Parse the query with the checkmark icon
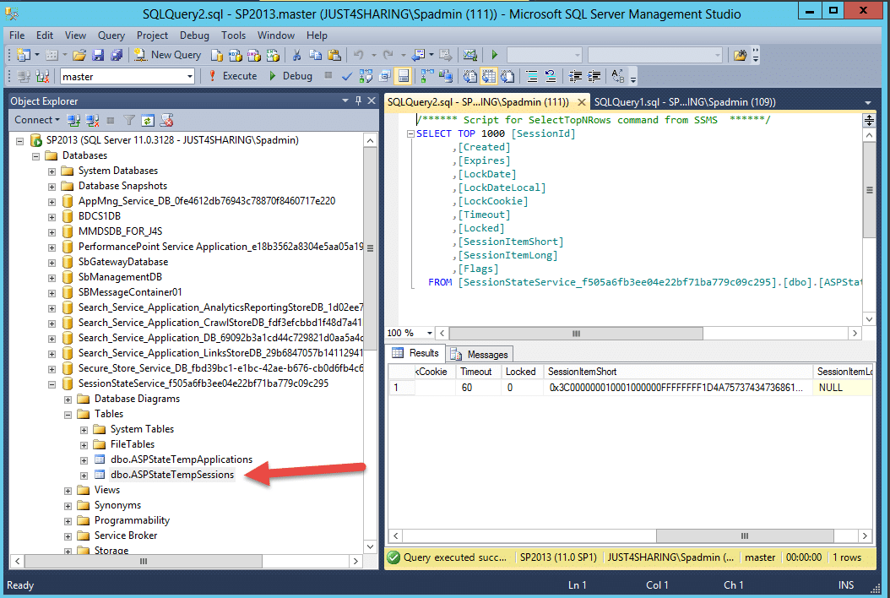Viewport: 890px width, 598px height. (x=347, y=76)
